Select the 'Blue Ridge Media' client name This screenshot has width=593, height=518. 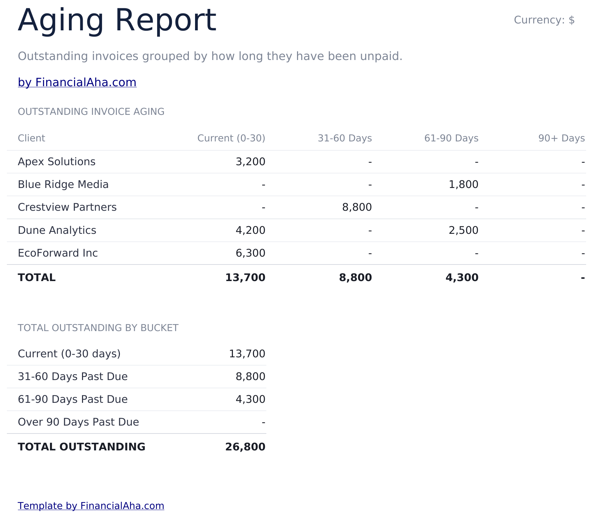point(63,185)
